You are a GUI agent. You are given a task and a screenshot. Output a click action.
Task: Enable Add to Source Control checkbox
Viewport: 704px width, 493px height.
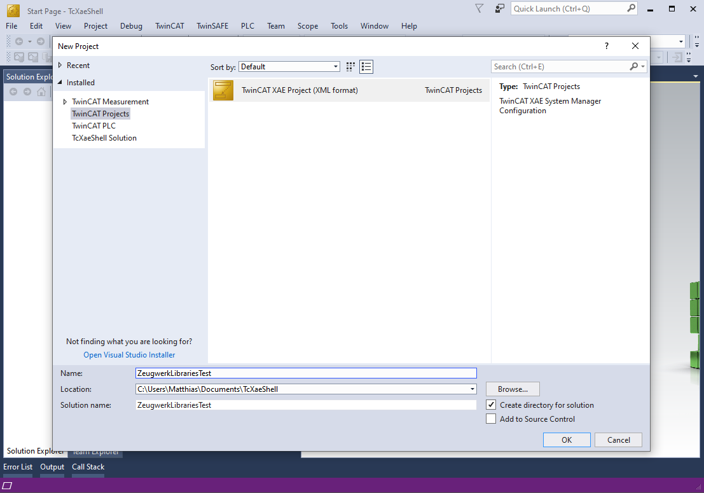(491, 419)
